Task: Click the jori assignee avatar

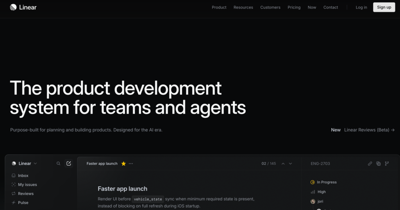Action: click(x=313, y=201)
